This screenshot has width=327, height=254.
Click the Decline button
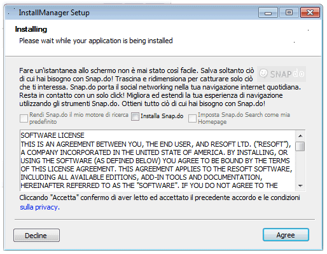coord(36,235)
